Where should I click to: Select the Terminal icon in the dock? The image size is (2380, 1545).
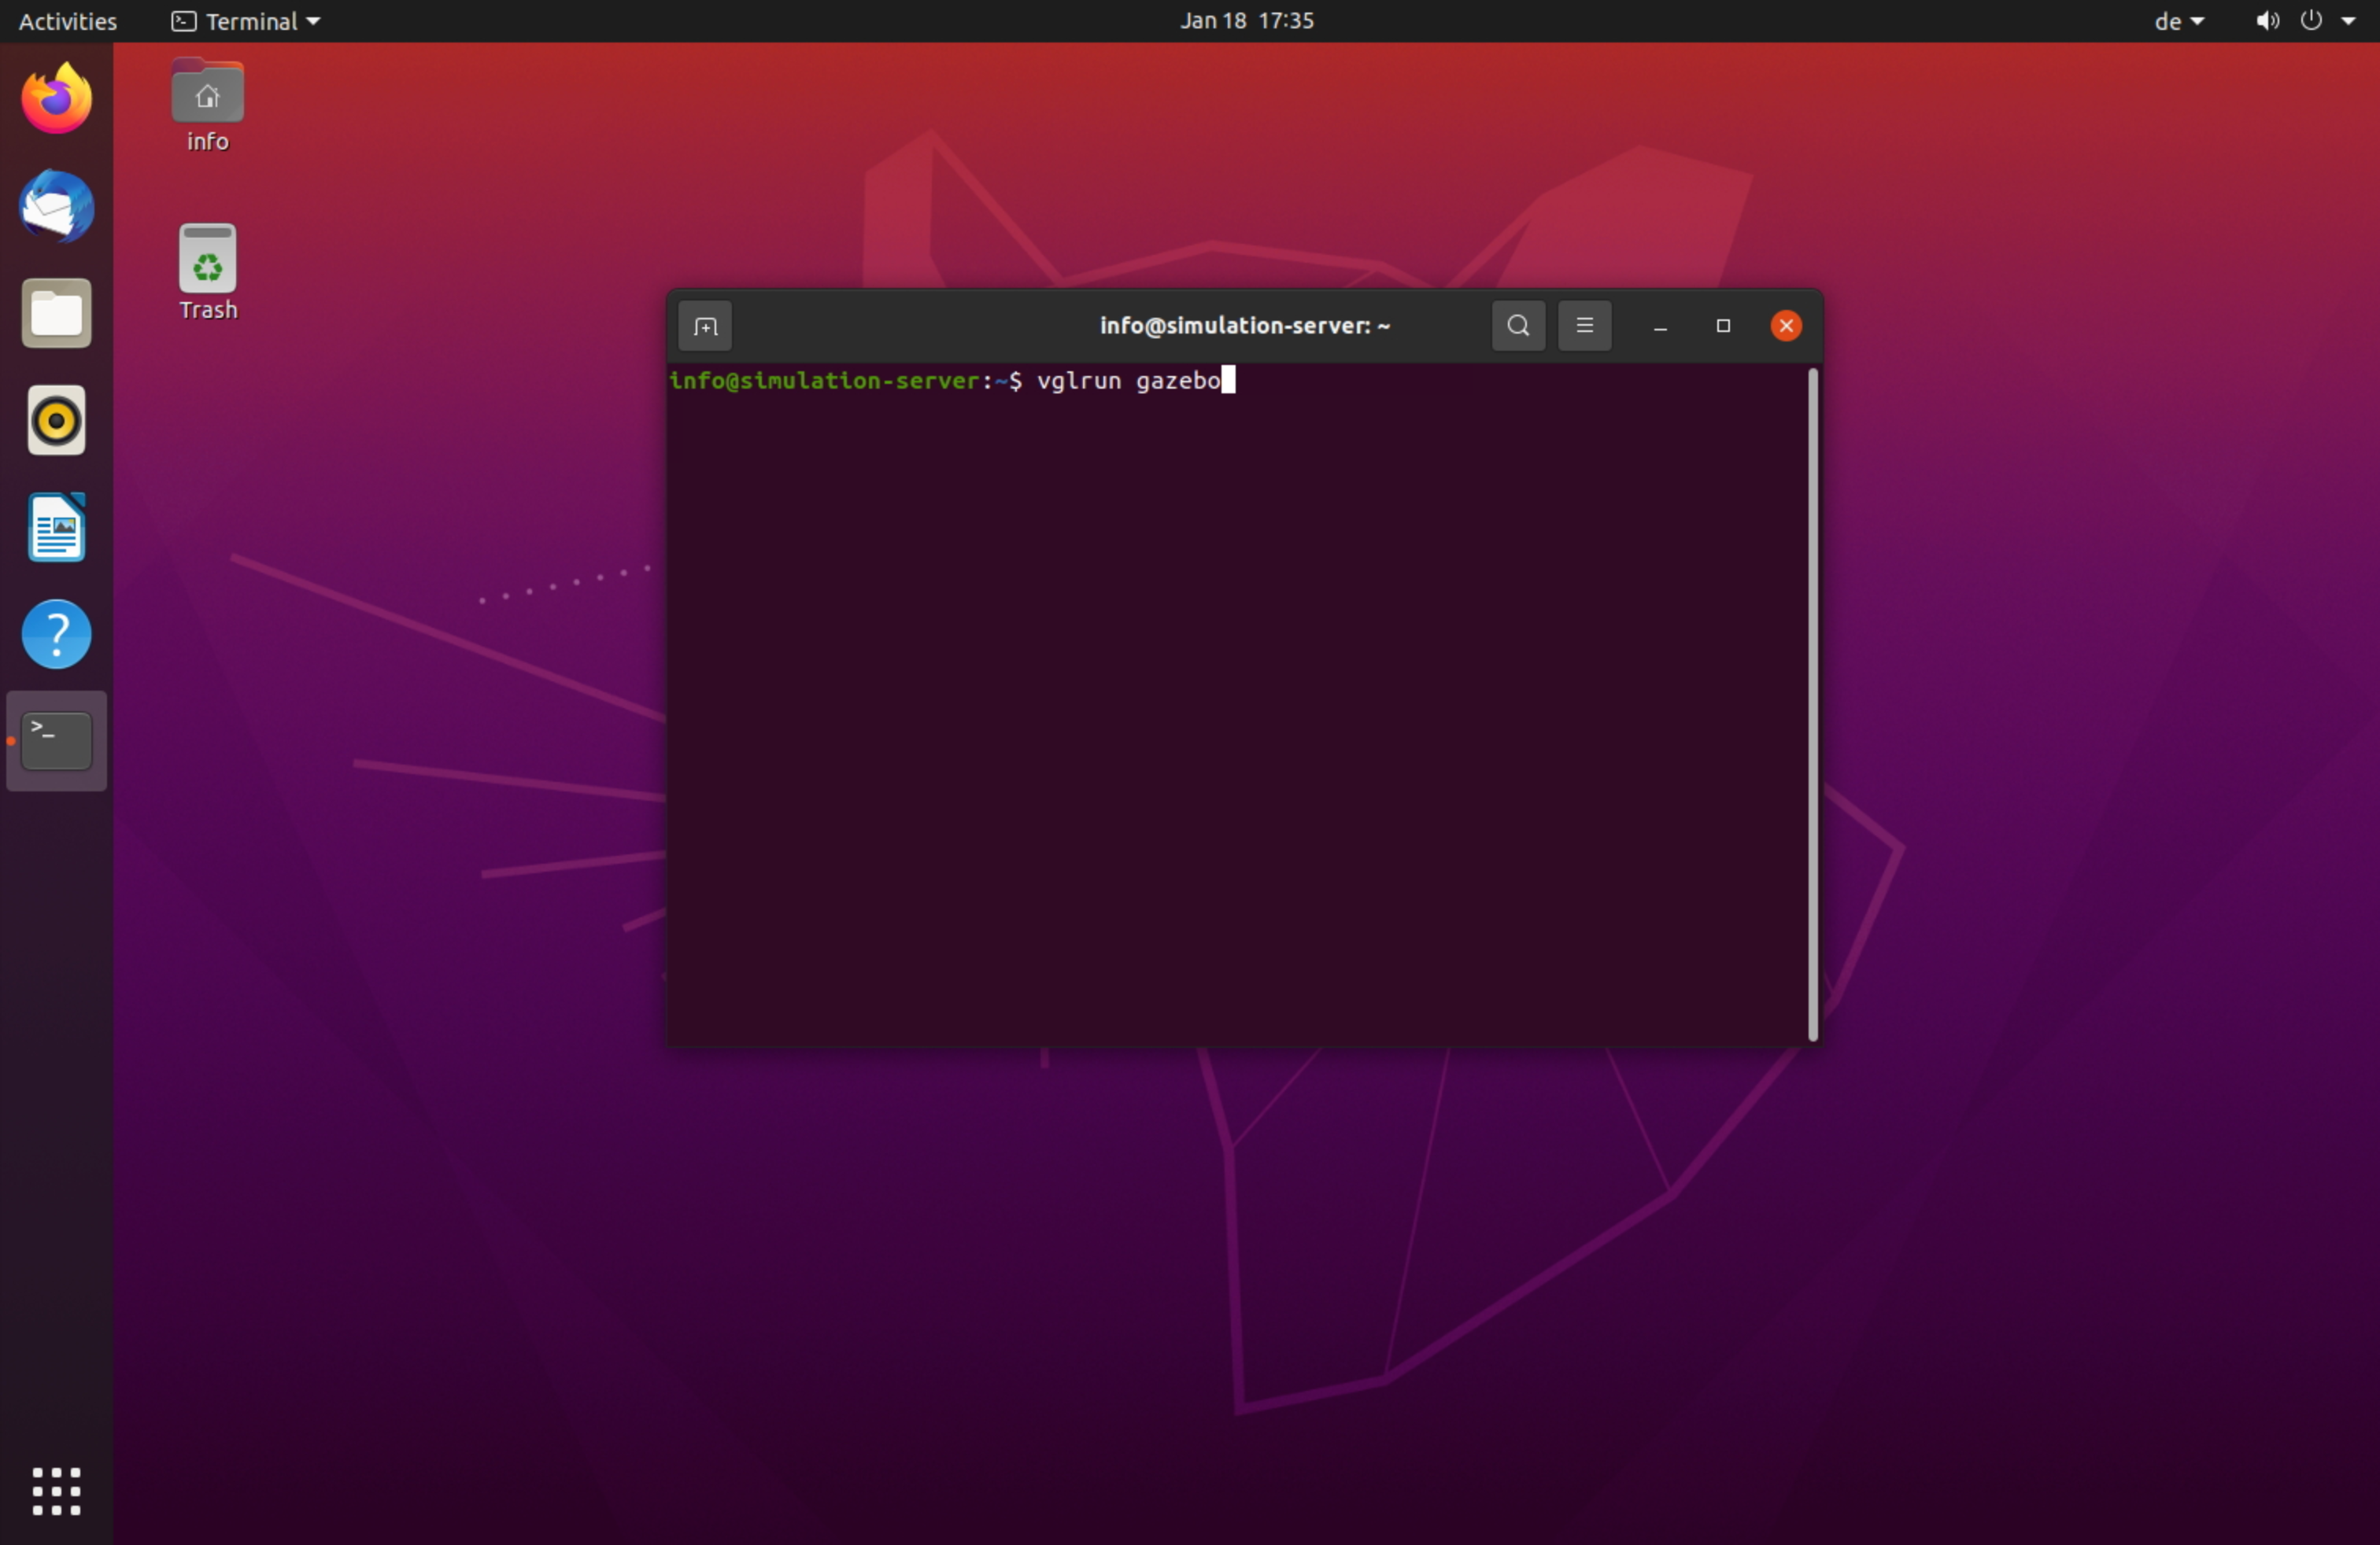tap(57, 742)
